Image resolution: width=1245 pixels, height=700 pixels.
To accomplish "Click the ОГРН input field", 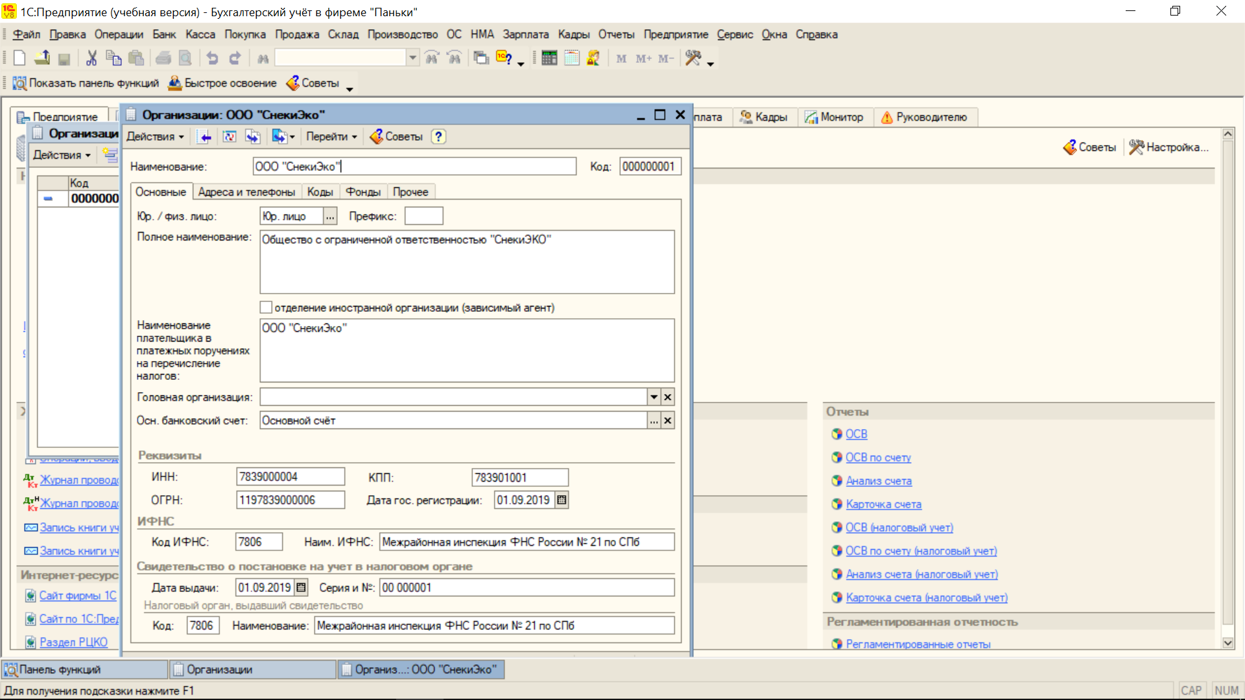I will pos(290,500).
